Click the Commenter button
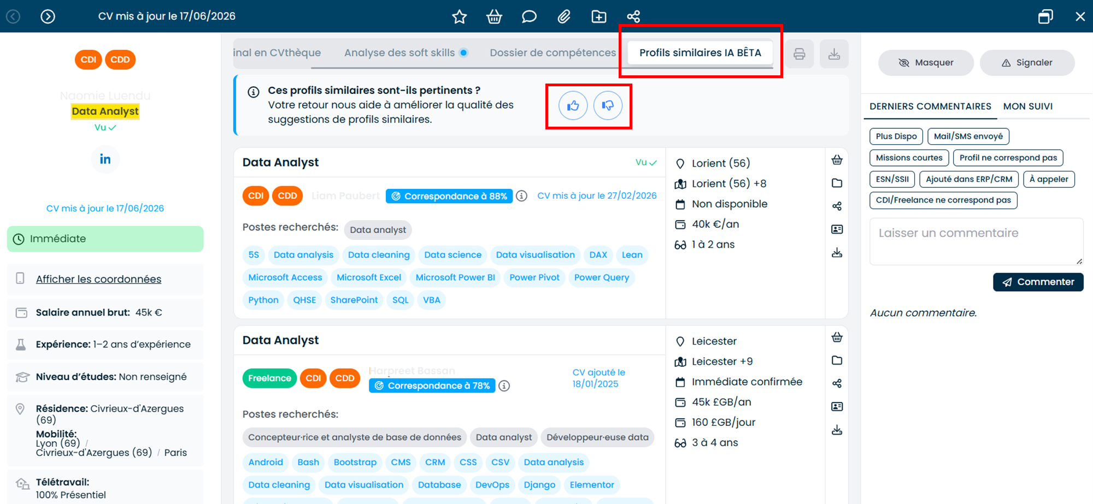 1038,282
